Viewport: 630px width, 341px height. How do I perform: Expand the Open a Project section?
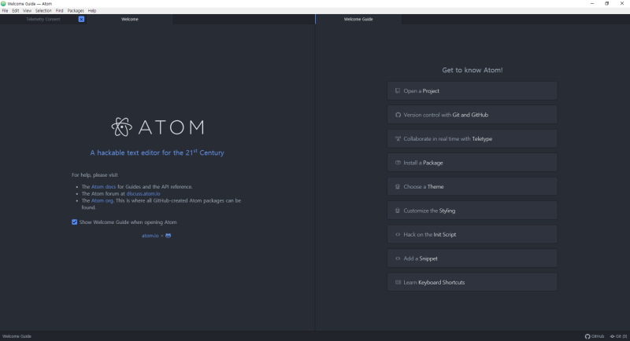(x=472, y=91)
